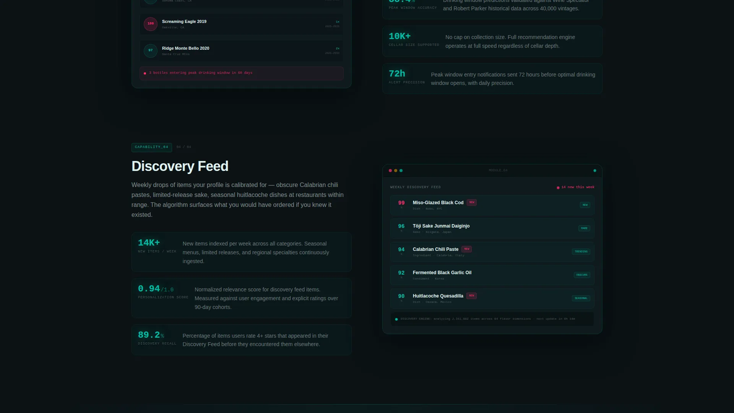The height and width of the screenshot is (413, 734).
Task: Click the score badge 97 for Ridge Monte Bello
Action: (151, 50)
